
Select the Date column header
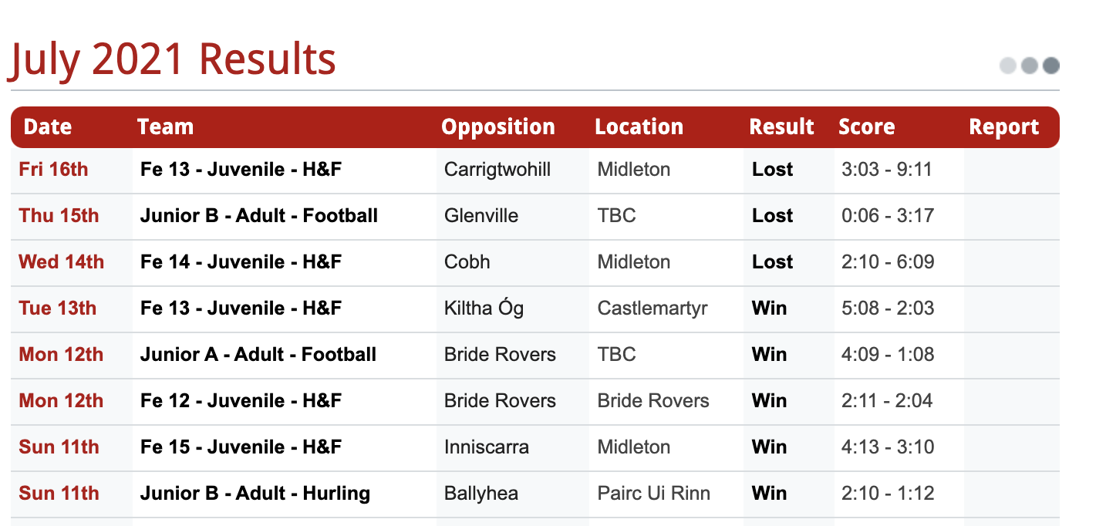48,127
